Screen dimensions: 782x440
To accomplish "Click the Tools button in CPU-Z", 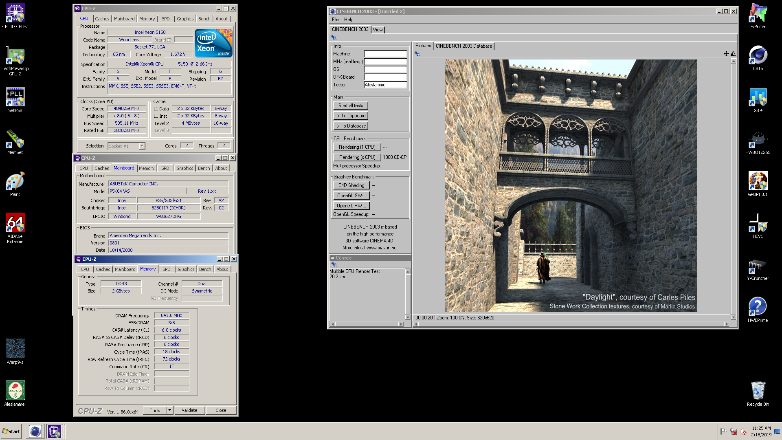I will pos(155,410).
